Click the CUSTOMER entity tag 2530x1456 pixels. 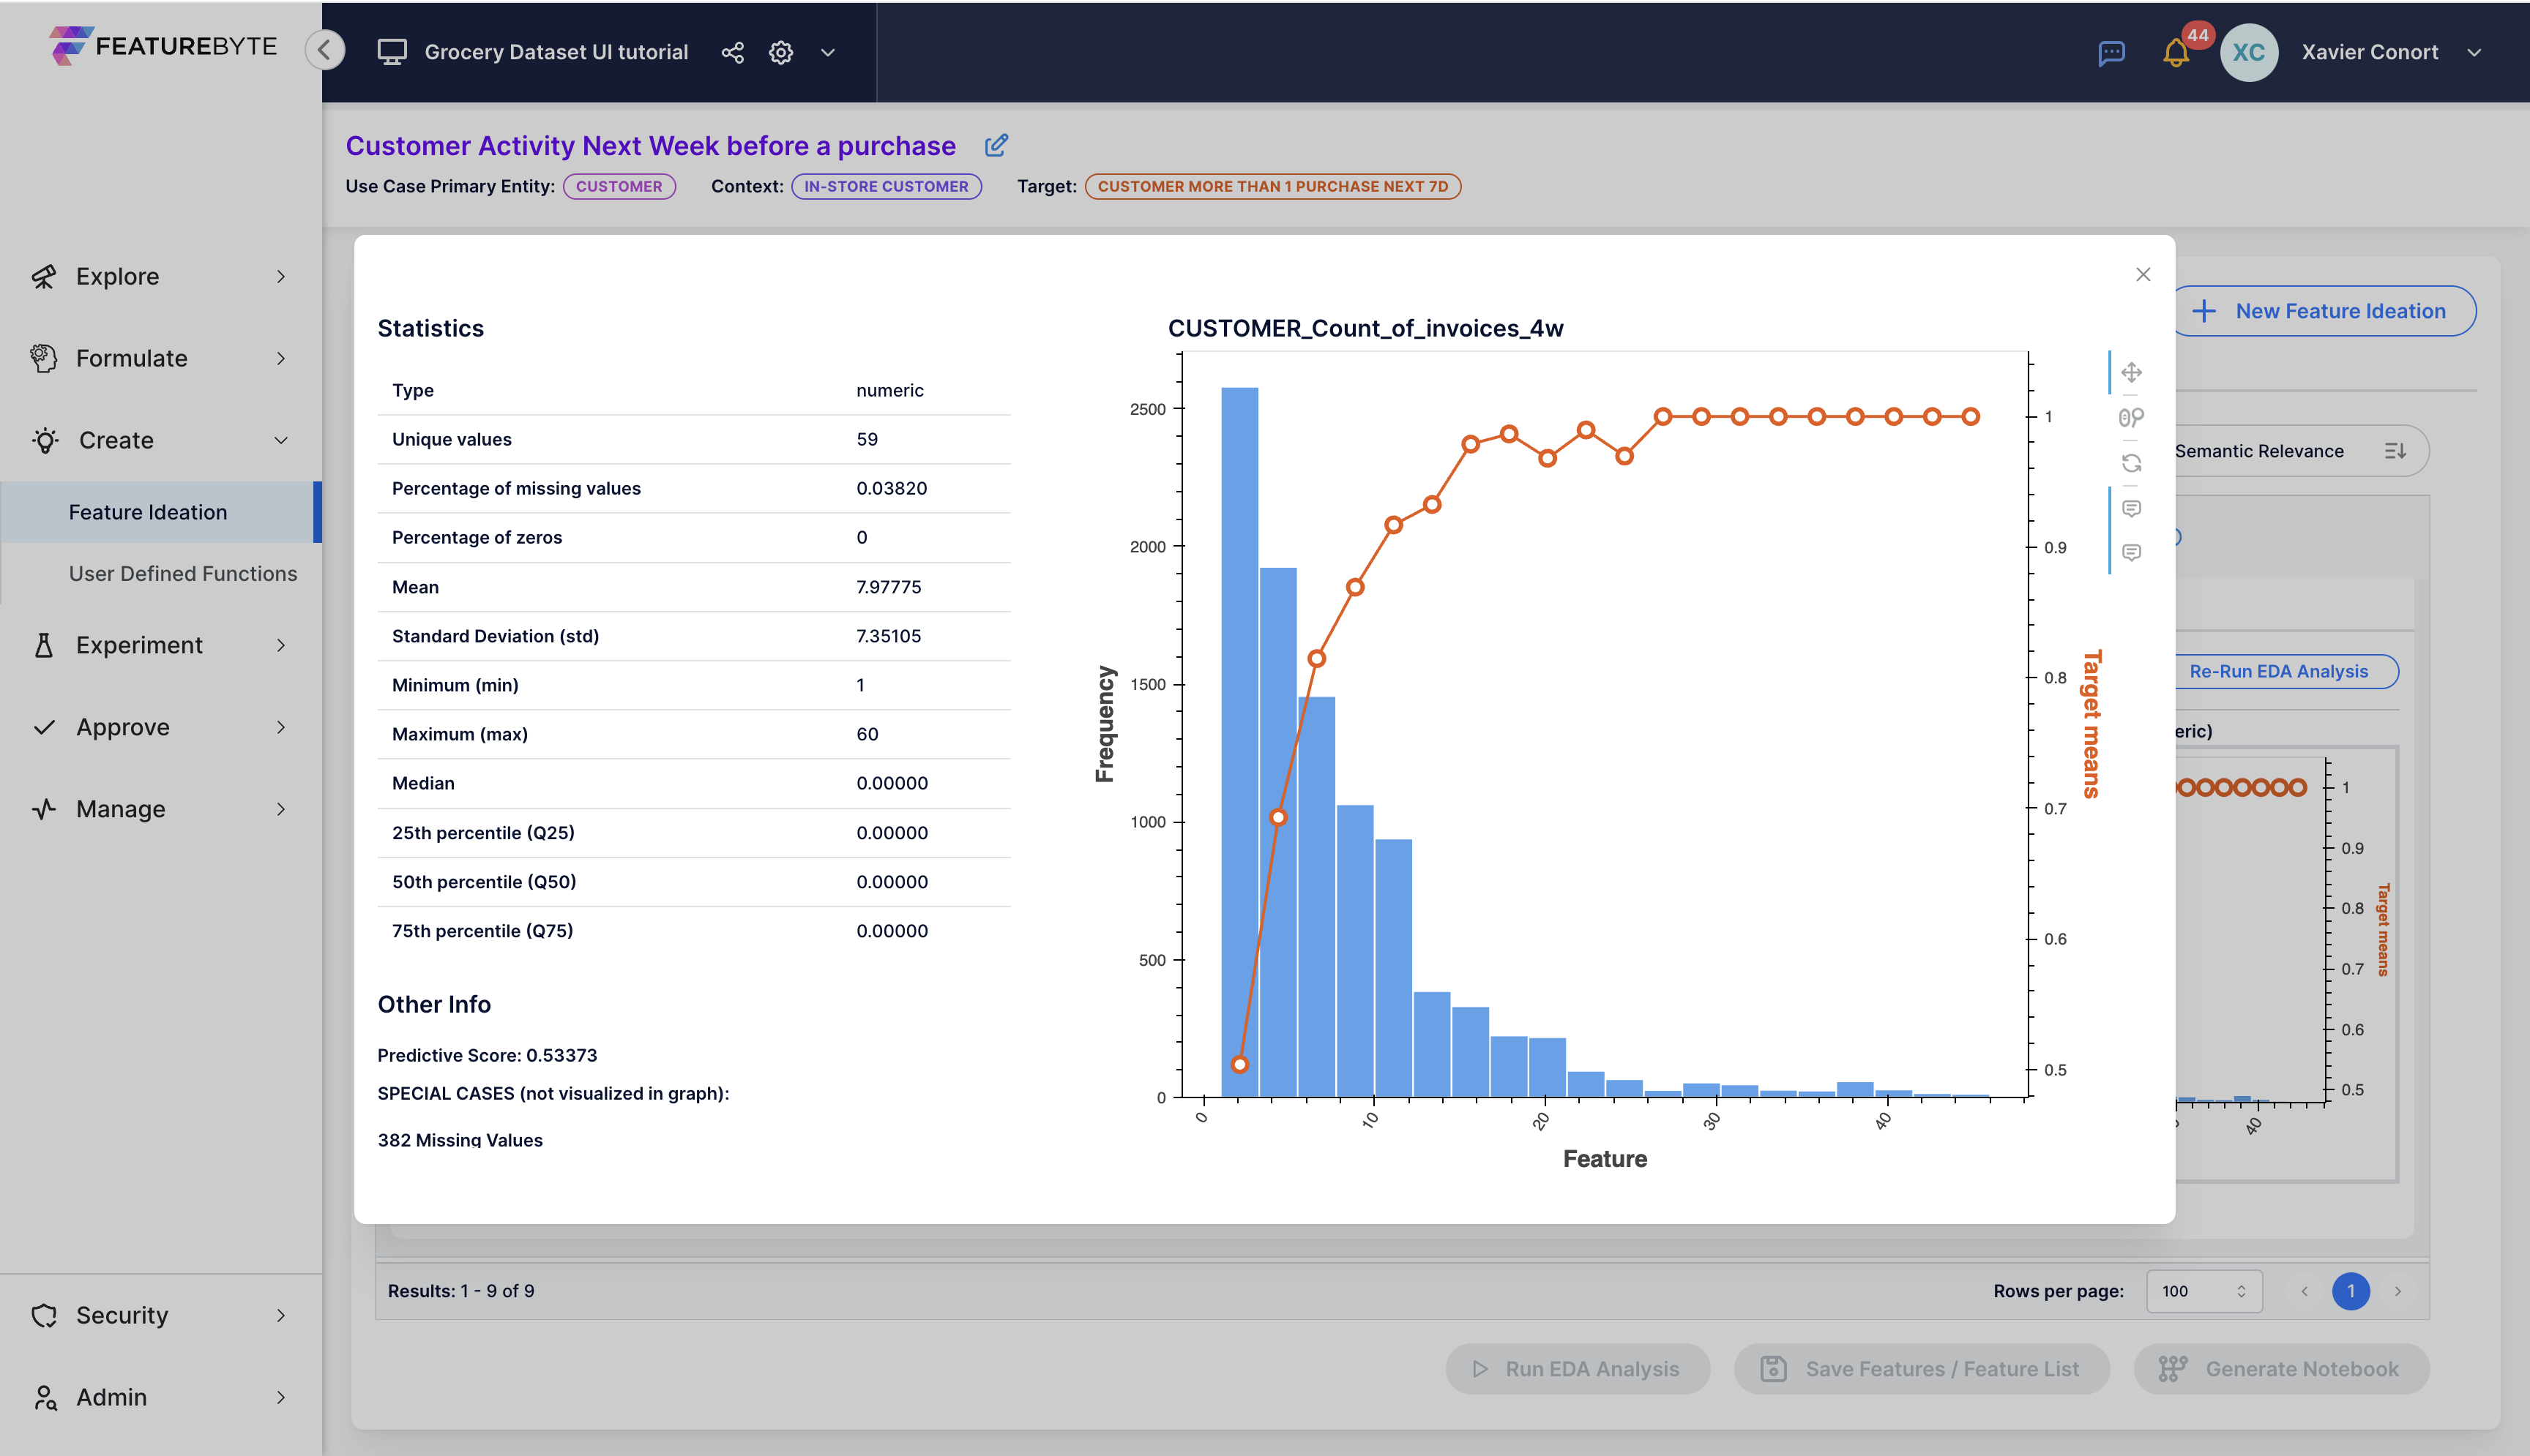(619, 186)
